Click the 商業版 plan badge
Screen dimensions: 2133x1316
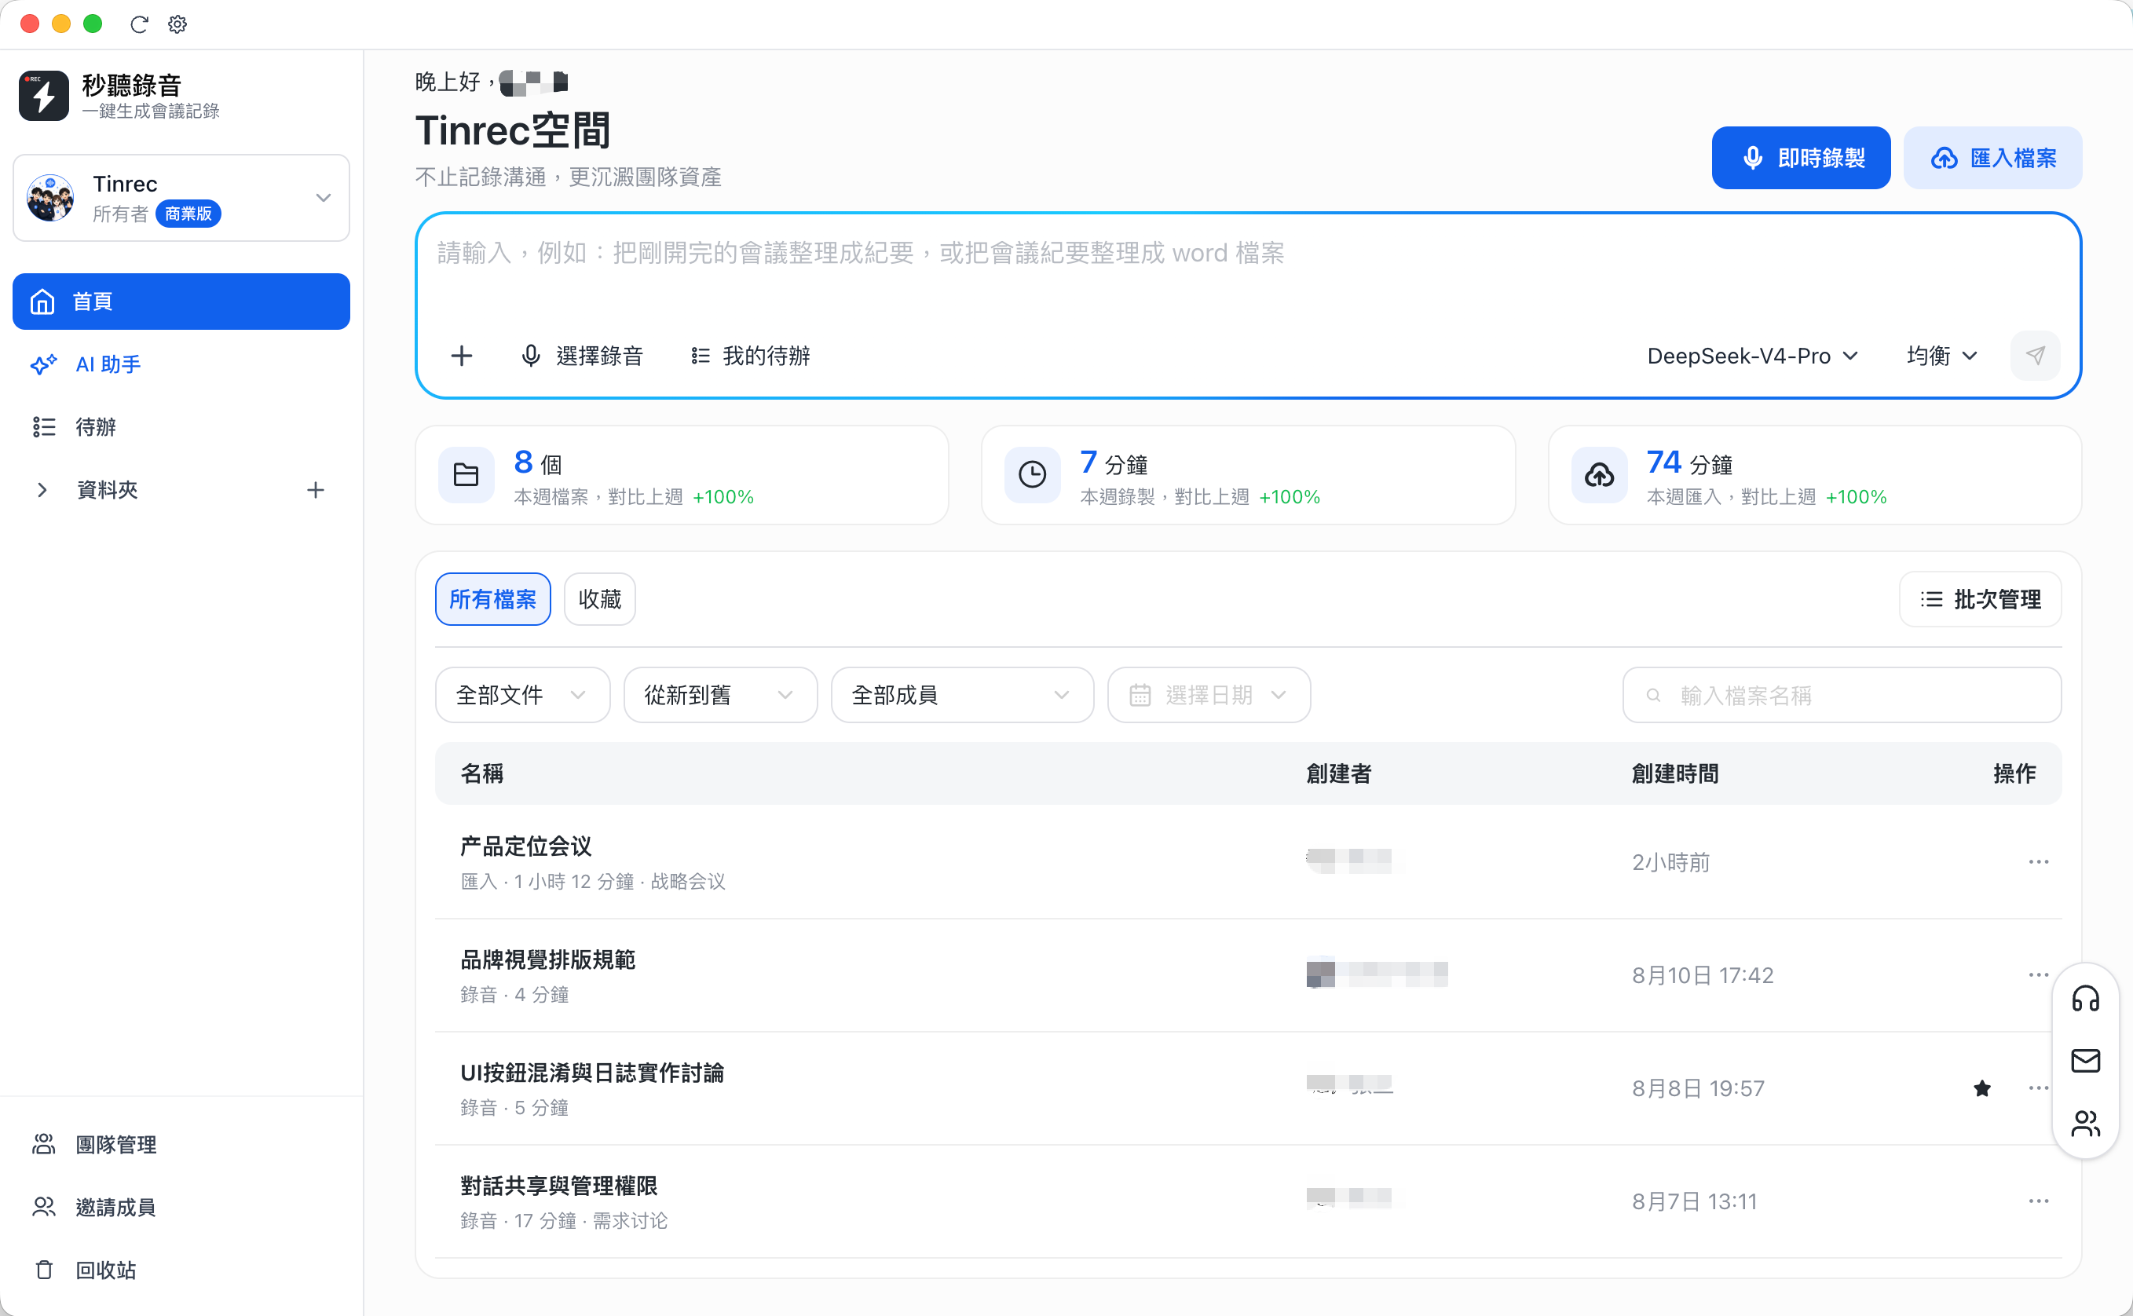[x=188, y=214]
